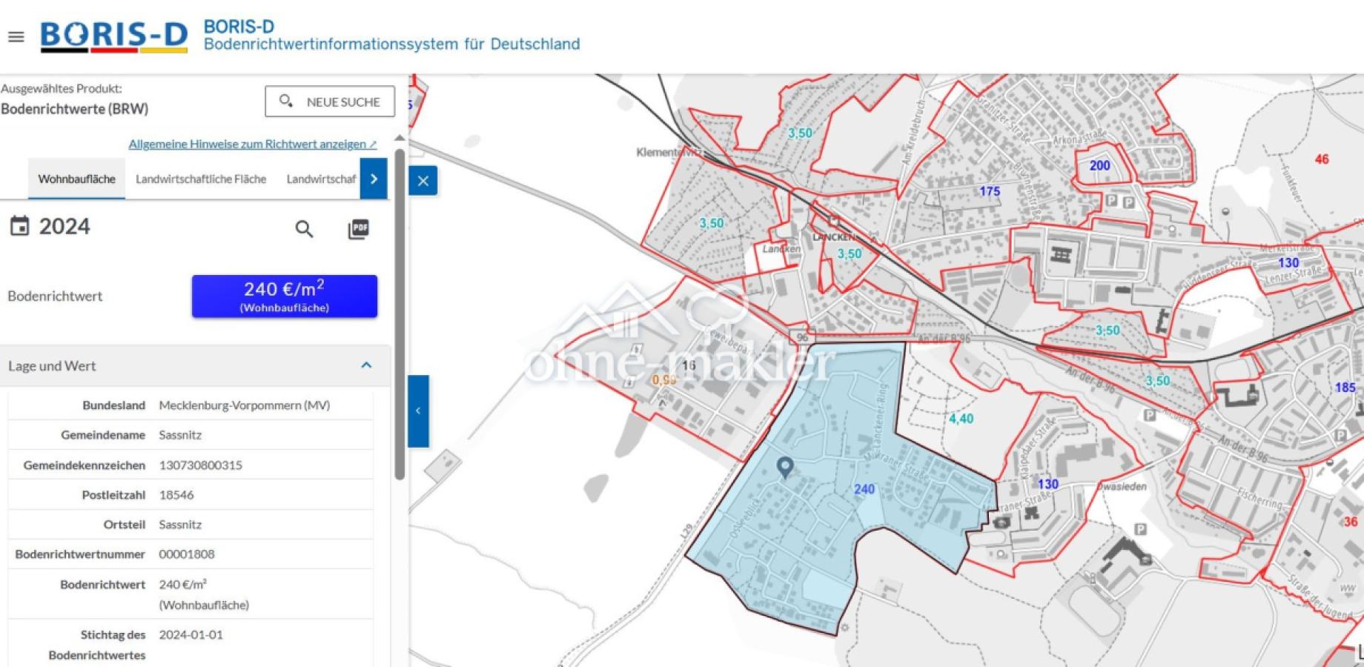Click the Stichtag value 2024-01-01
Image resolution: width=1364 pixels, height=667 pixels.
[191, 634]
